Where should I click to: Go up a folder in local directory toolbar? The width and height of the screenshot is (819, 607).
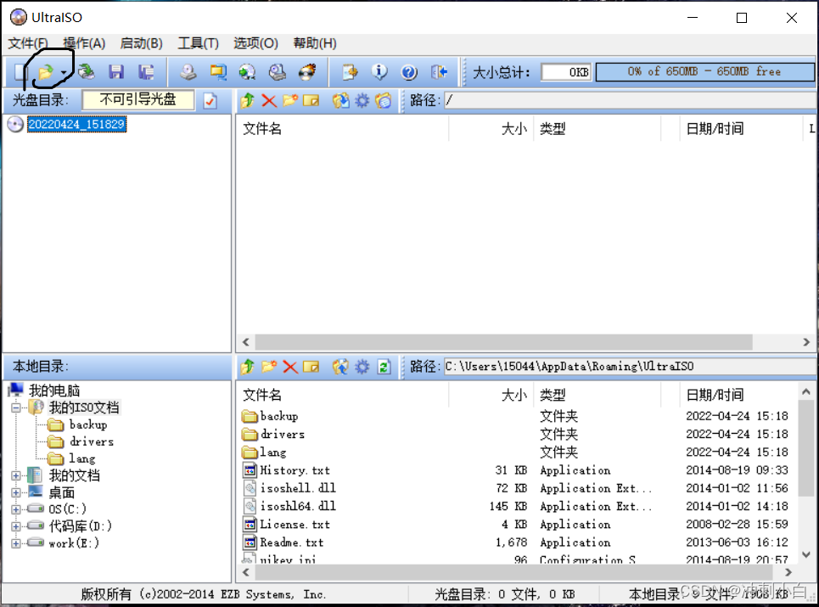tap(248, 367)
